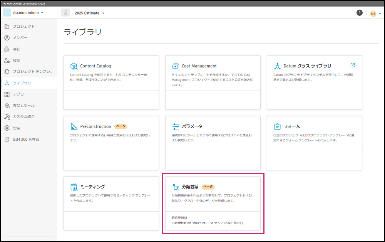
Task: Open BIM 360 管理者 link
Action: (26, 139)
